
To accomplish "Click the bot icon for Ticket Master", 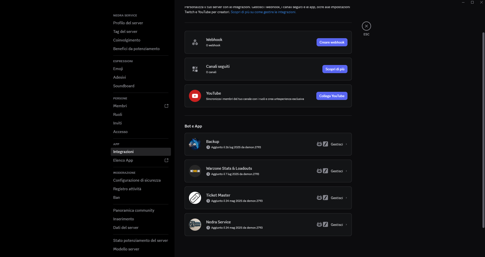I will point(319,198).
